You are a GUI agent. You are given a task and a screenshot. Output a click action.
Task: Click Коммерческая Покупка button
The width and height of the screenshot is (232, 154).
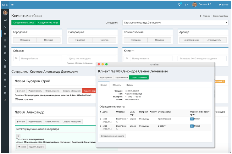point(159,40)
